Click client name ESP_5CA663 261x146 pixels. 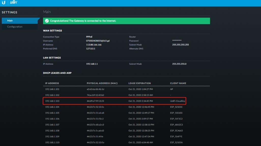176,131
